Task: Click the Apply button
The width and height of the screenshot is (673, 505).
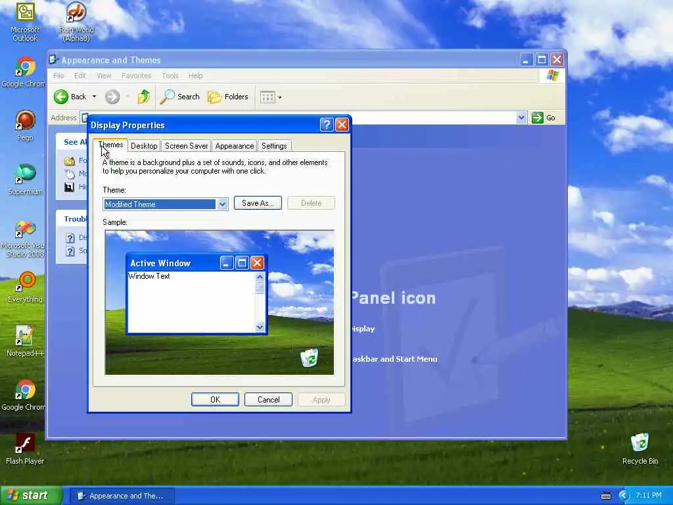Action: pos(321,400)
